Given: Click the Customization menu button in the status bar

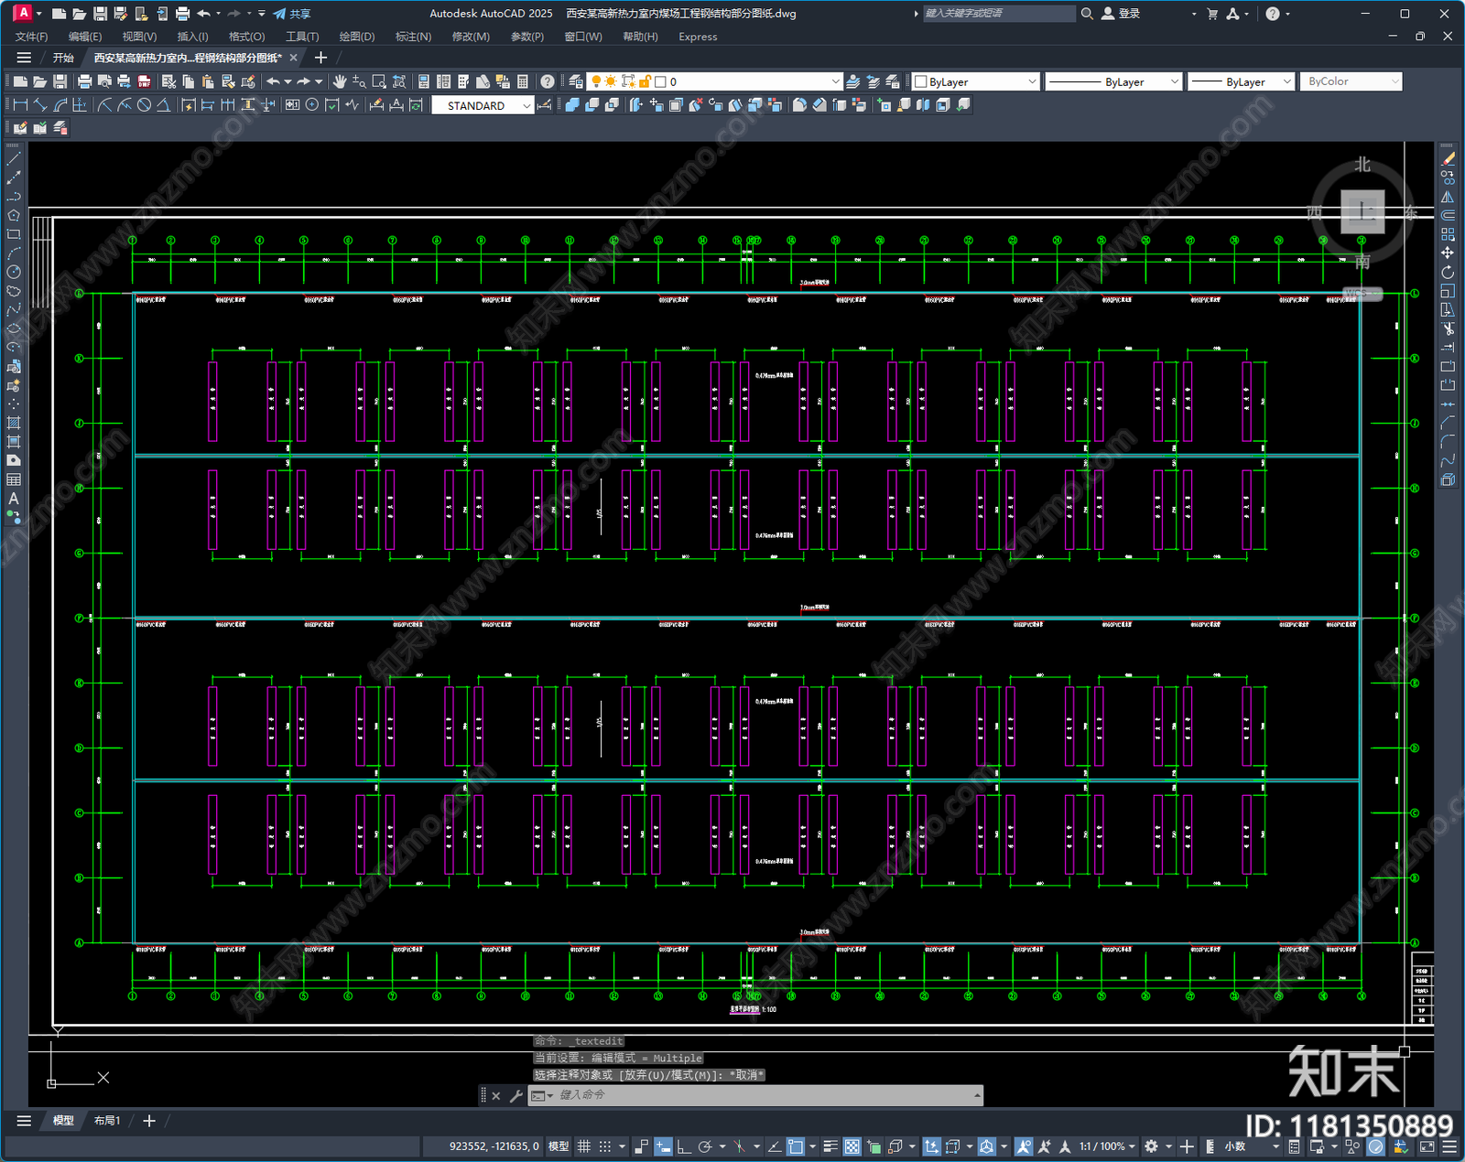Looking at the screenshot, I should click(x=1449, y=1146).
